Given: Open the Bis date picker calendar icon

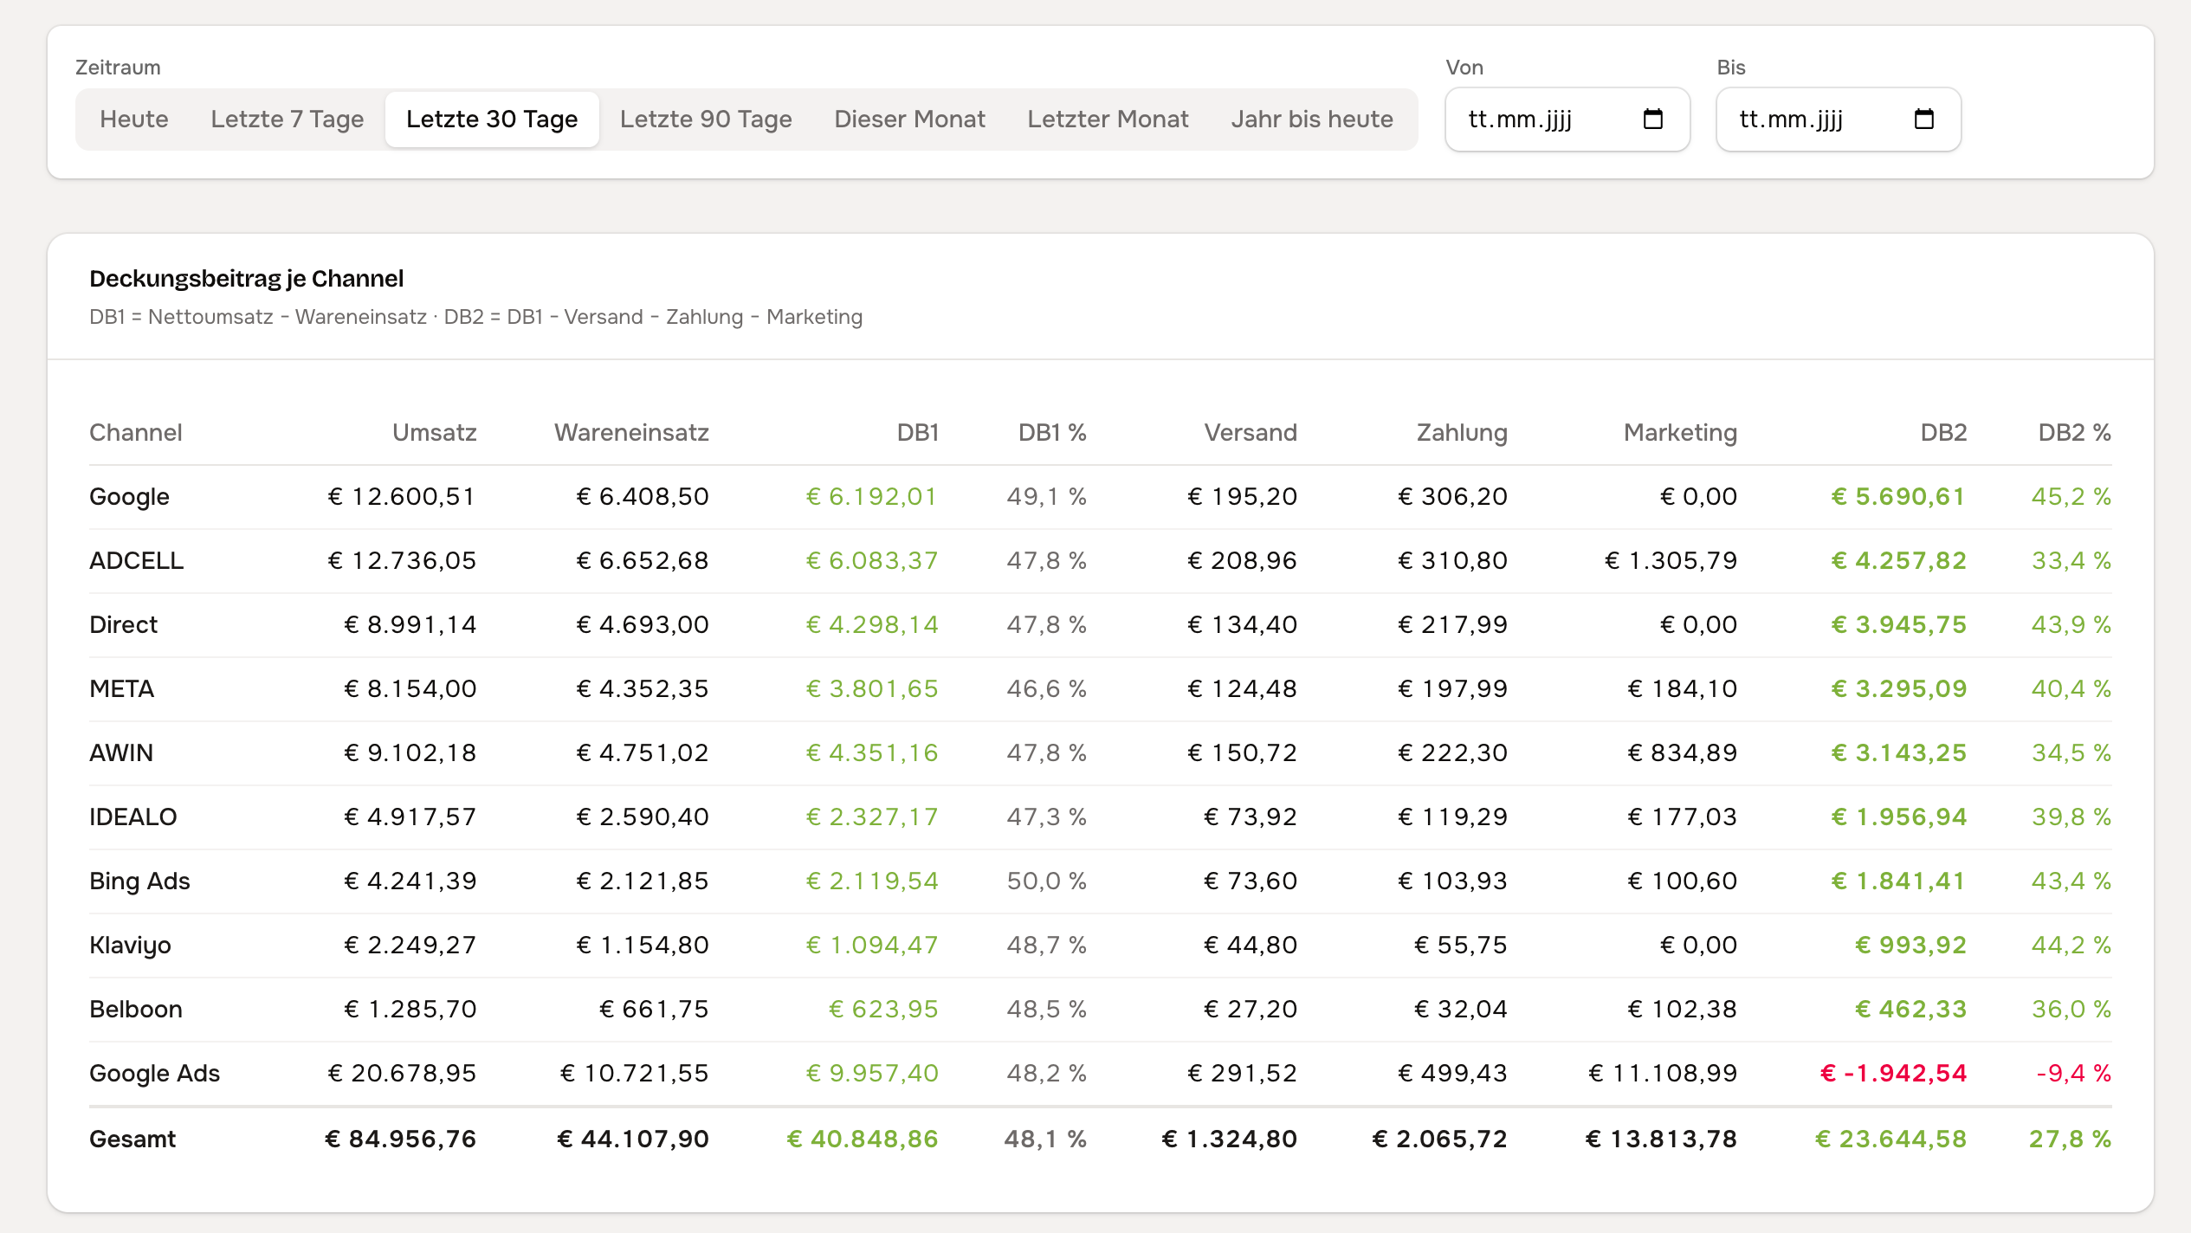Looking at the screenshot, I should coord(1923,119).
